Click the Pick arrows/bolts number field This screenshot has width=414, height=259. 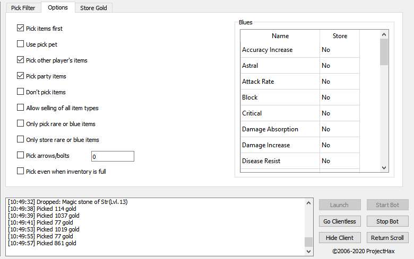(112, 156)
